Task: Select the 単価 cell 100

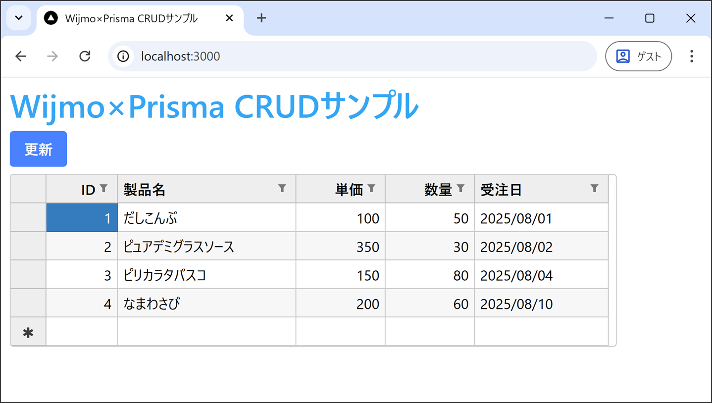Action: pyautogui.click(x=341, y=217)
